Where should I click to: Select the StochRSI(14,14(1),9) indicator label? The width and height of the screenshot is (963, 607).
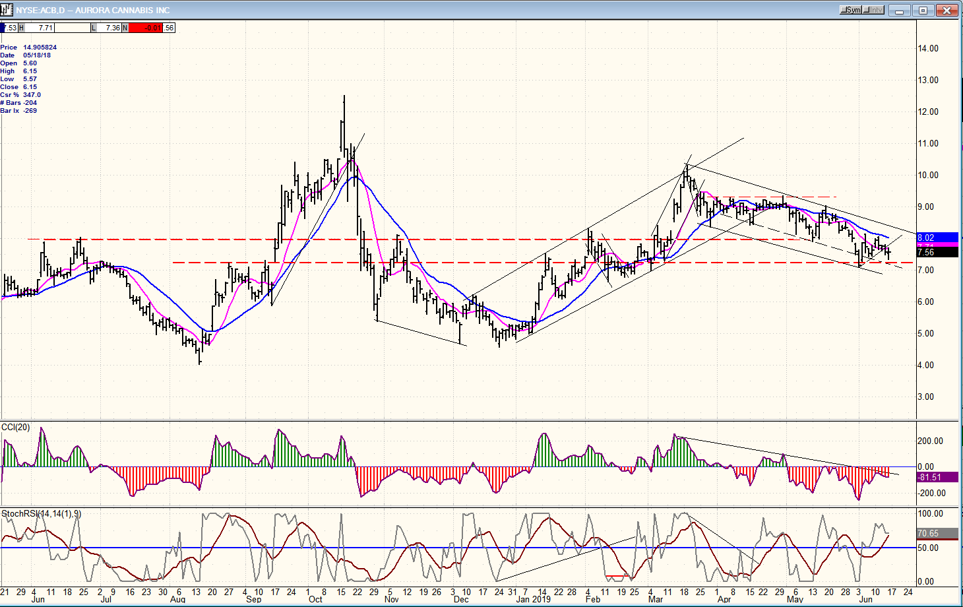(x=41, y=513)
